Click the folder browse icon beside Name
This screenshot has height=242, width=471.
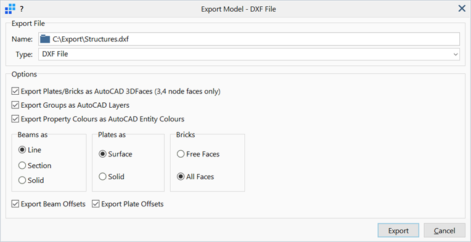point(45,39)
